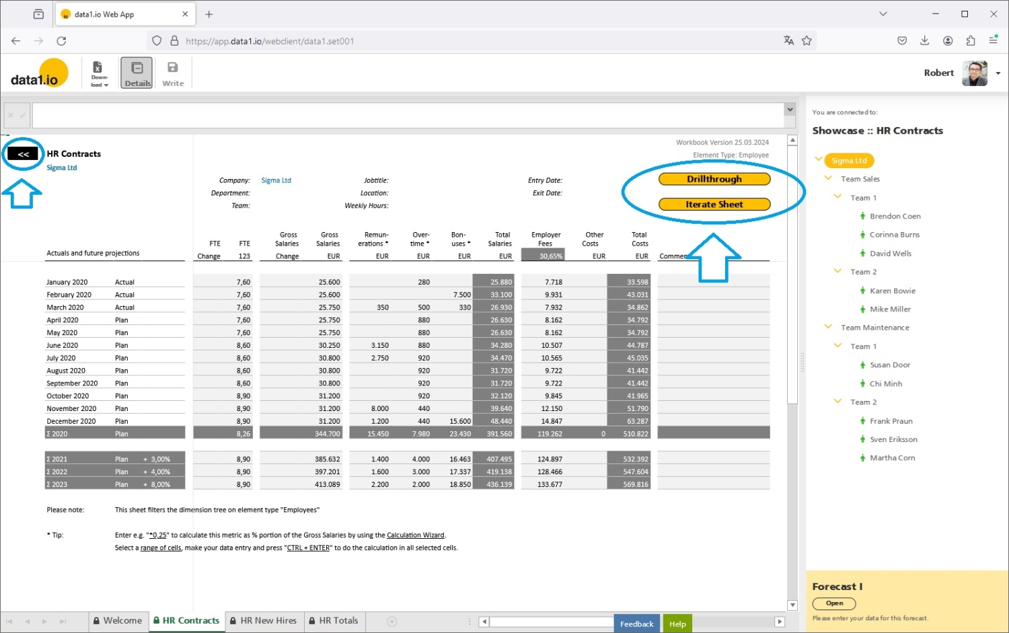Viewport: 1009px width, 633px height.
Task: Select employee Frank Praun
Action: coord(891,421)
